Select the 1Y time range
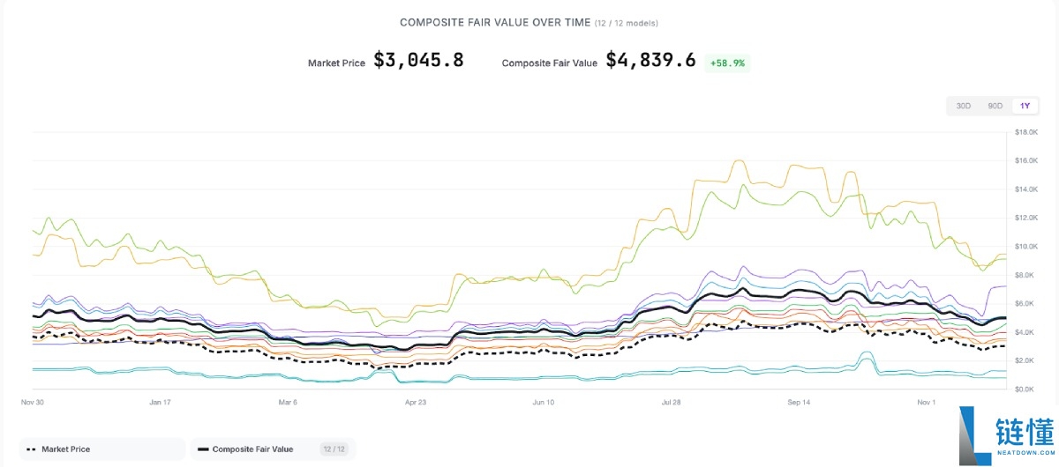Screen dimensions: 1059x467 1025,106
